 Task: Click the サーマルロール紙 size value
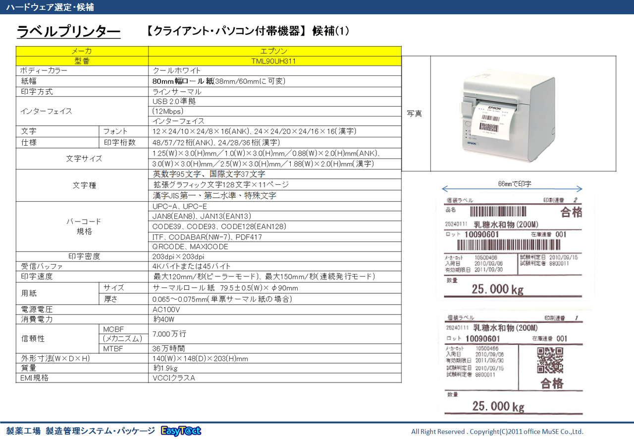(225, 288)
